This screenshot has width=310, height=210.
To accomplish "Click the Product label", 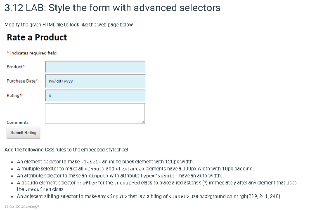I will [14, 67].
